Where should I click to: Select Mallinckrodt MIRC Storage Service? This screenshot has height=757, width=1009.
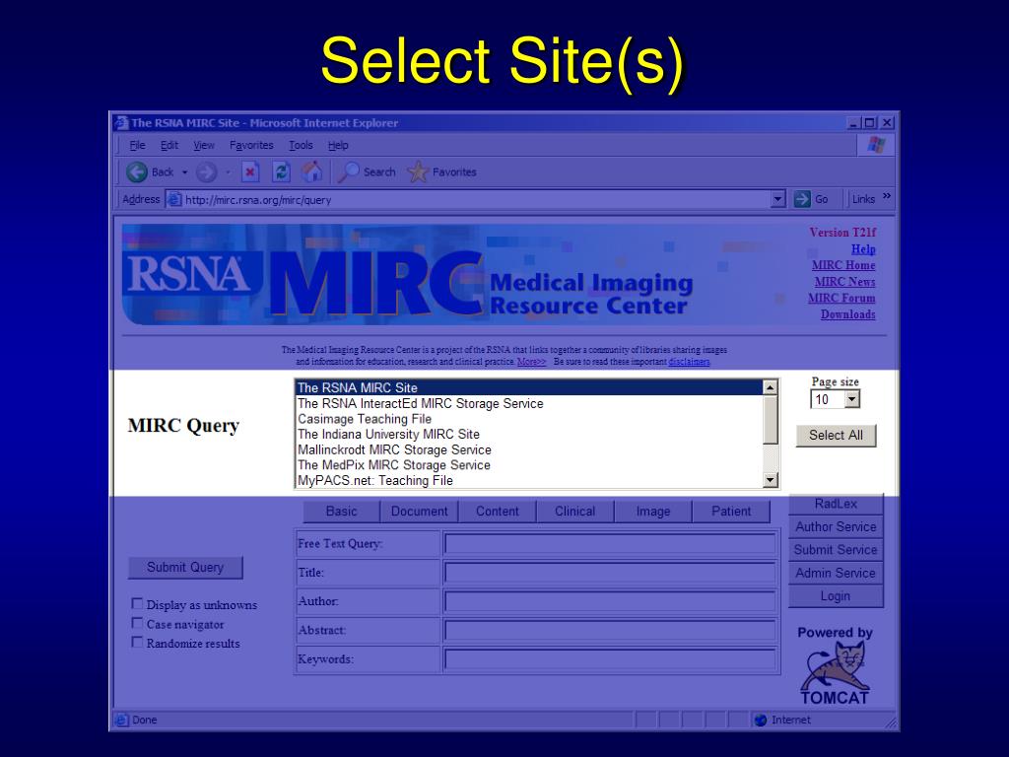[x=528, y=449]
